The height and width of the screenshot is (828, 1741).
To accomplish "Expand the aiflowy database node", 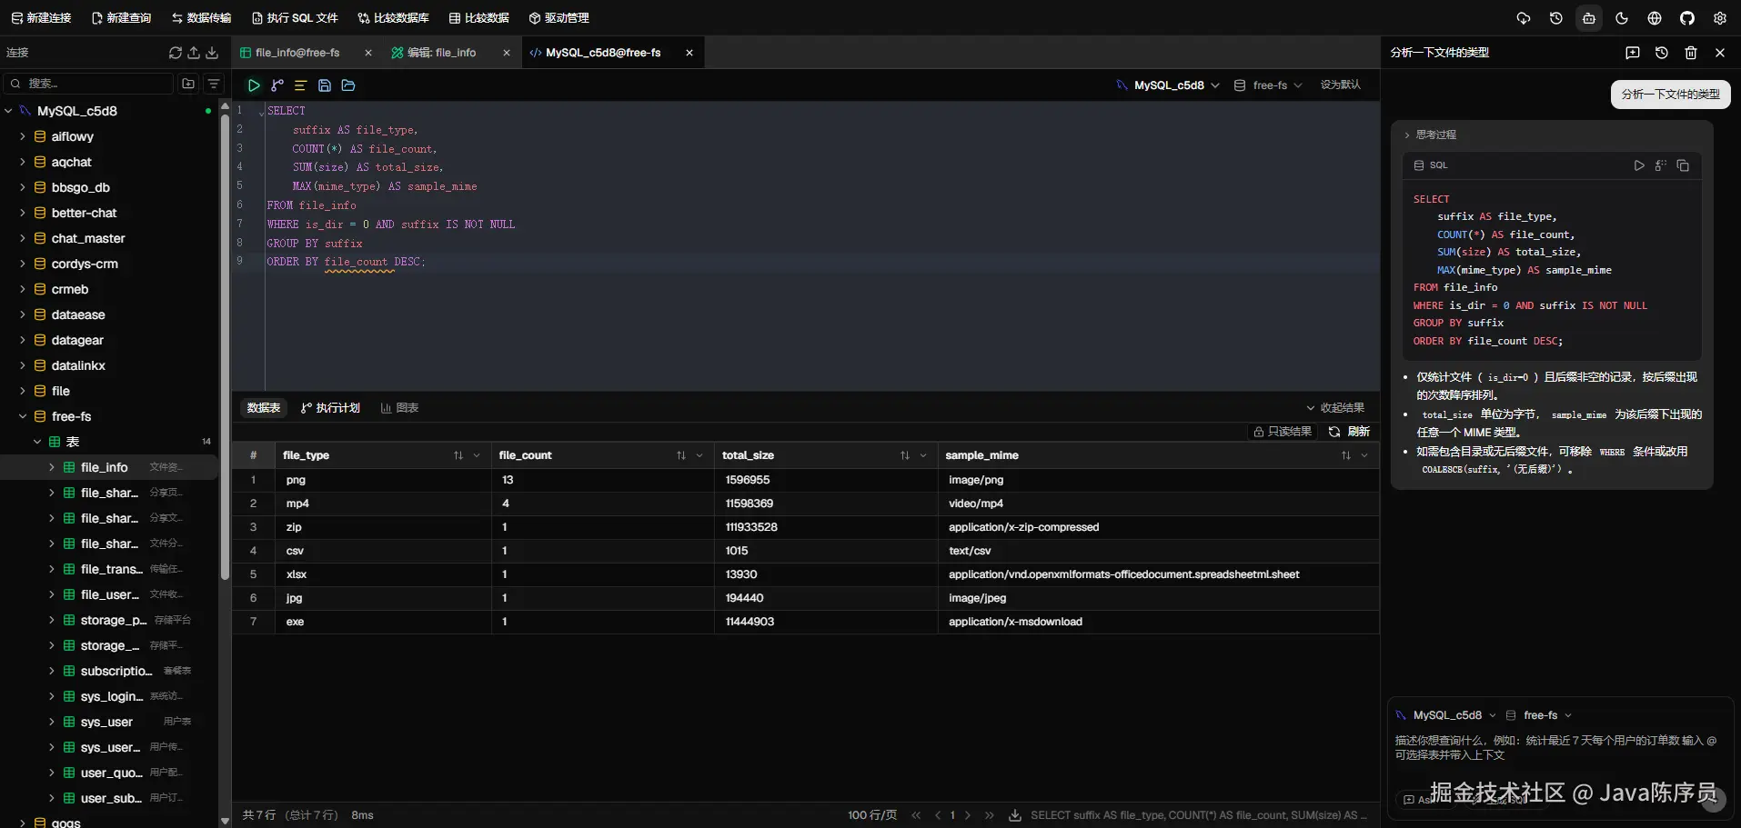I will click(23, 136).
